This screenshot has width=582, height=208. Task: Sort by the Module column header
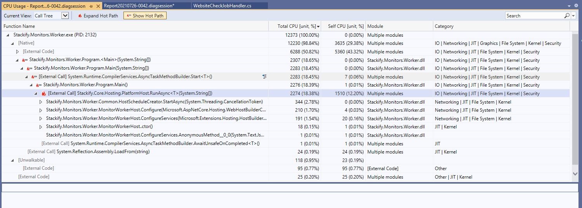tap(399, 26)
